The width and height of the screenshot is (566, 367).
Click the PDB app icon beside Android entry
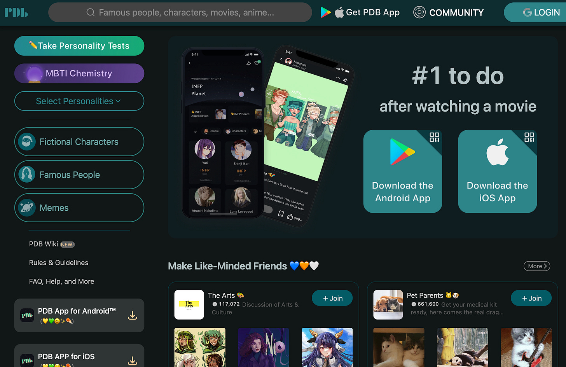[x=27, y=315]
